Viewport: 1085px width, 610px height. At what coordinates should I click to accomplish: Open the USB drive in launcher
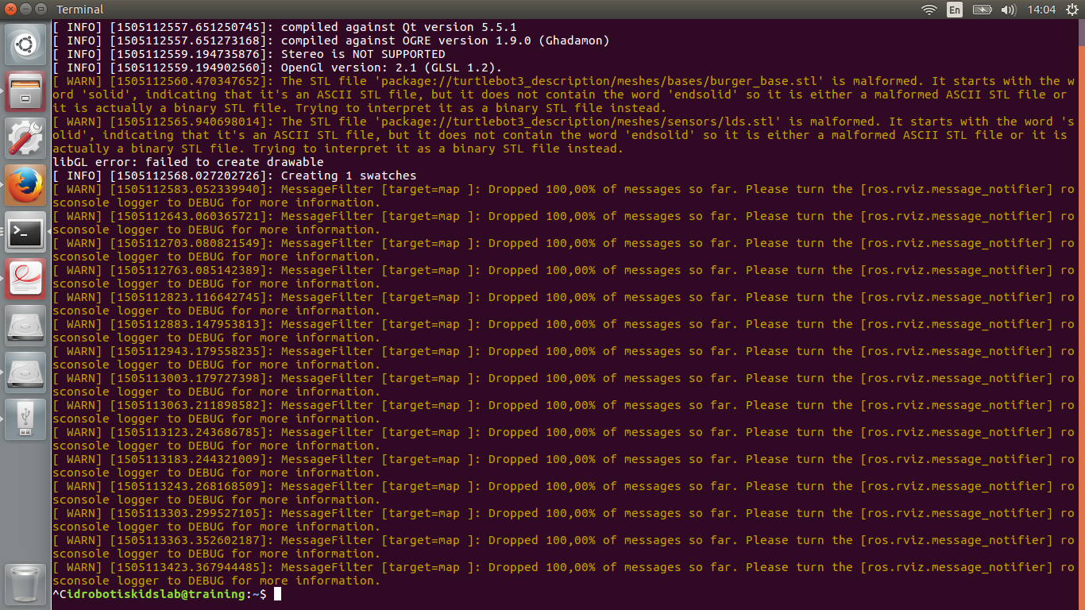click(x=25, y=419)
